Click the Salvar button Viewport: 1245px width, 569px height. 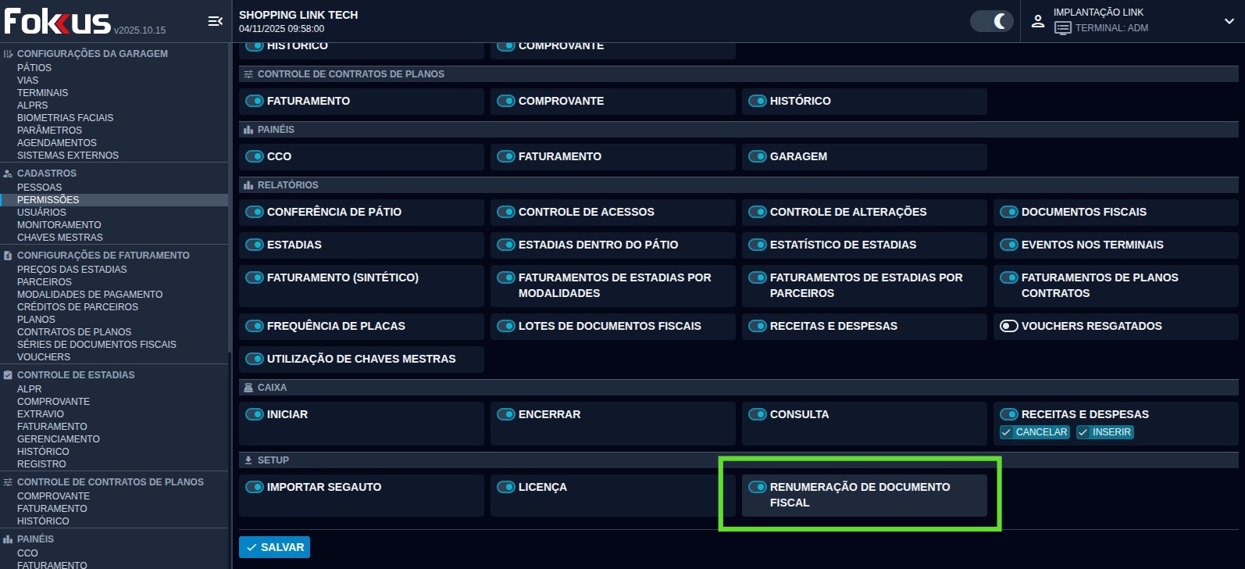(x=274, y=547)
